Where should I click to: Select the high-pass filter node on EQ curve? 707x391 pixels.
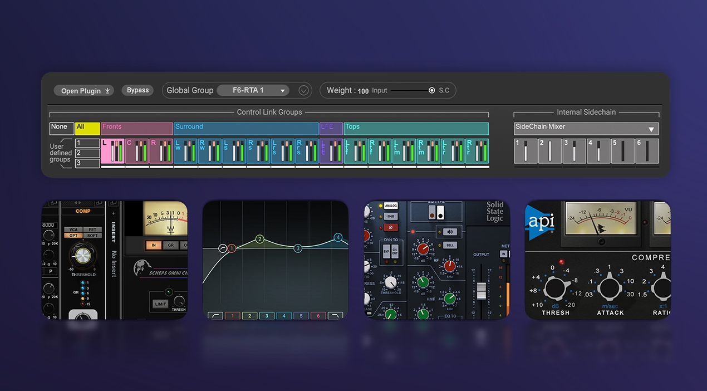point(222,248)
